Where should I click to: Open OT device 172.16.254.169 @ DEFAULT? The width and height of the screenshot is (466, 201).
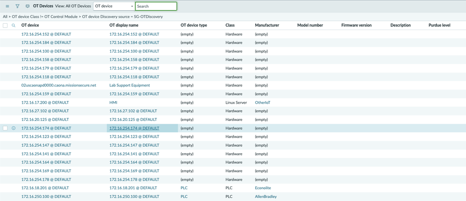pyautogui.click(x=46, y=171)
